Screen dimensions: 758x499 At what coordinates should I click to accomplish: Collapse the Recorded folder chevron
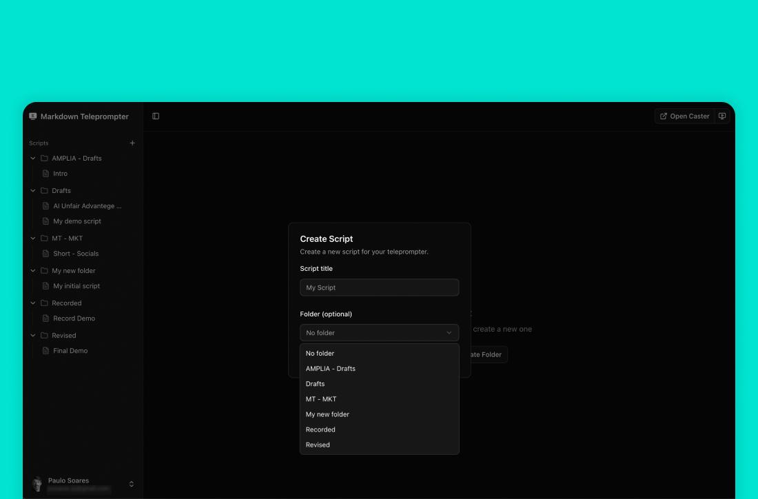click(32, 303)
